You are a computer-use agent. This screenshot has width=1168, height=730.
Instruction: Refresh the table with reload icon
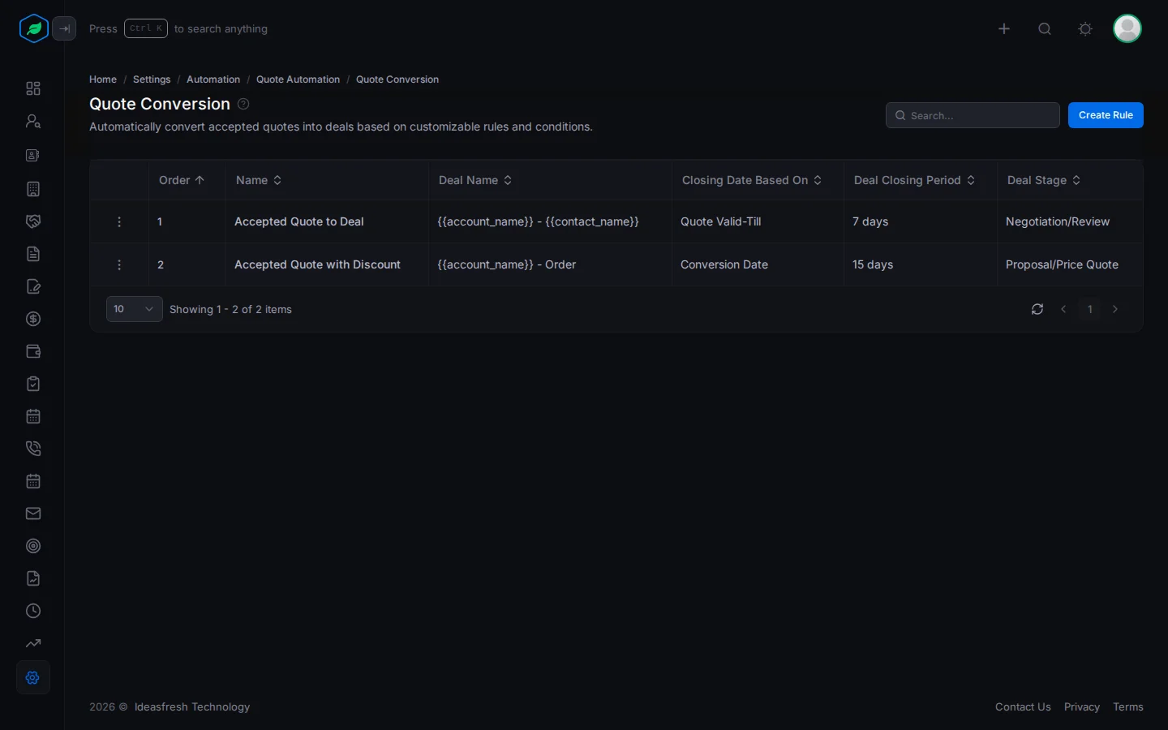(x=1037, y=309)
